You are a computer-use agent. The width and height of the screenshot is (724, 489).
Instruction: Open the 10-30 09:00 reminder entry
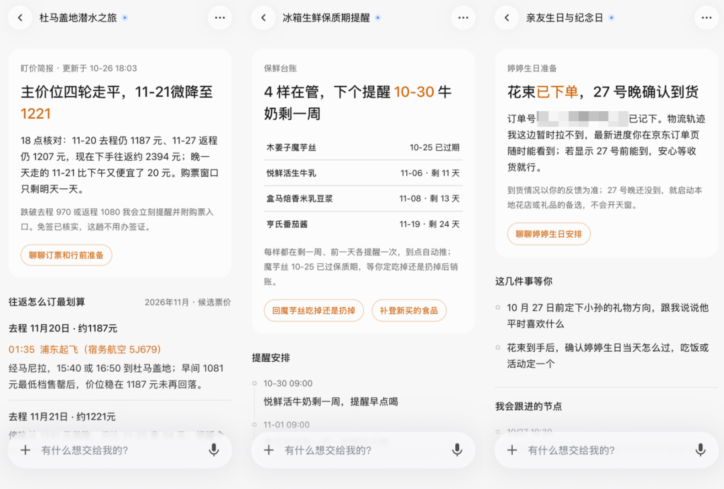tap(288, 383)
